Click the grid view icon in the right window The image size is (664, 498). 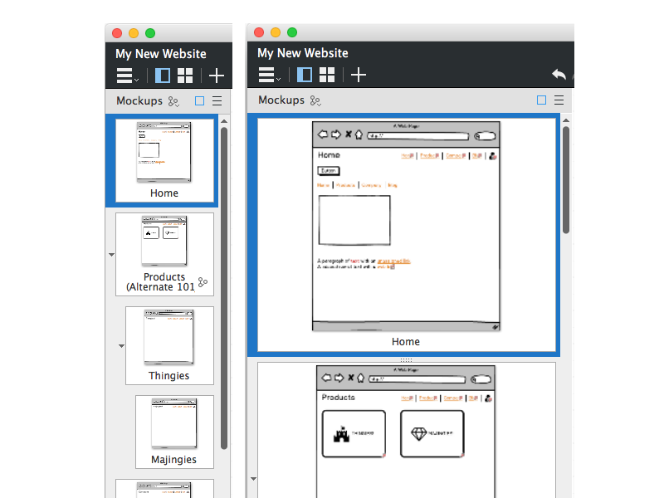[x=327, y=75]
